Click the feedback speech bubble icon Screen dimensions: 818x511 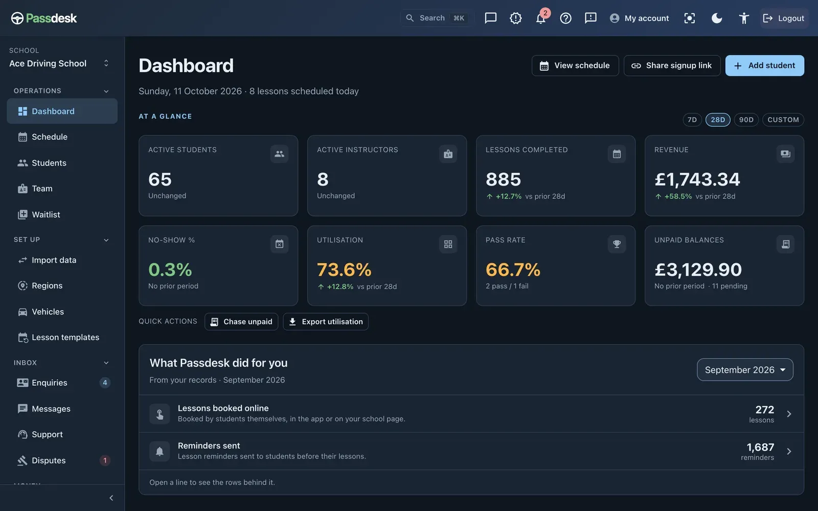(590, 18)
